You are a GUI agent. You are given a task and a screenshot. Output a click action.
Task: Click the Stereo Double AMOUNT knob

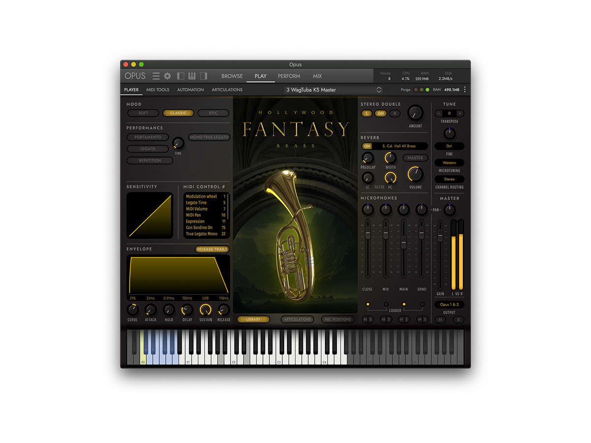415,113
